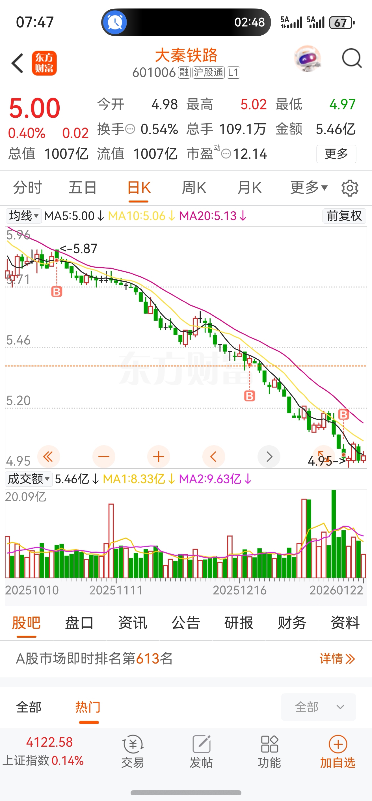
Task: Tap the 02:48 timer pill
Action: pyautogui.click(x=186, y=22)
